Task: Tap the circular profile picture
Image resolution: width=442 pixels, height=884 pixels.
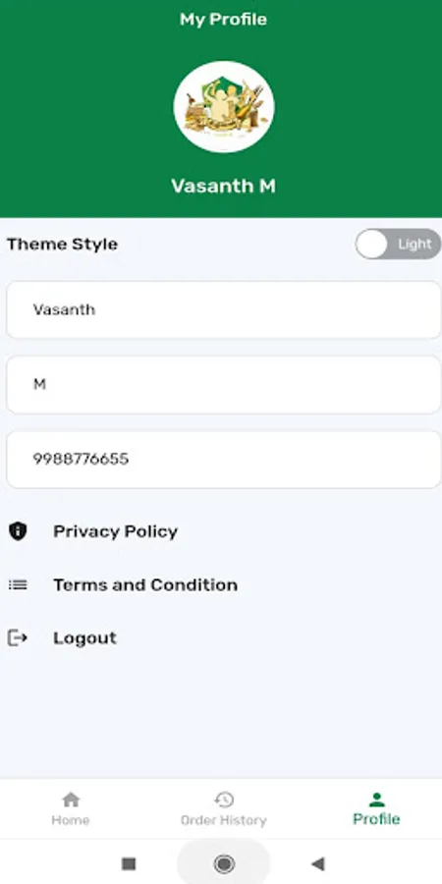Action: (224, 107)
